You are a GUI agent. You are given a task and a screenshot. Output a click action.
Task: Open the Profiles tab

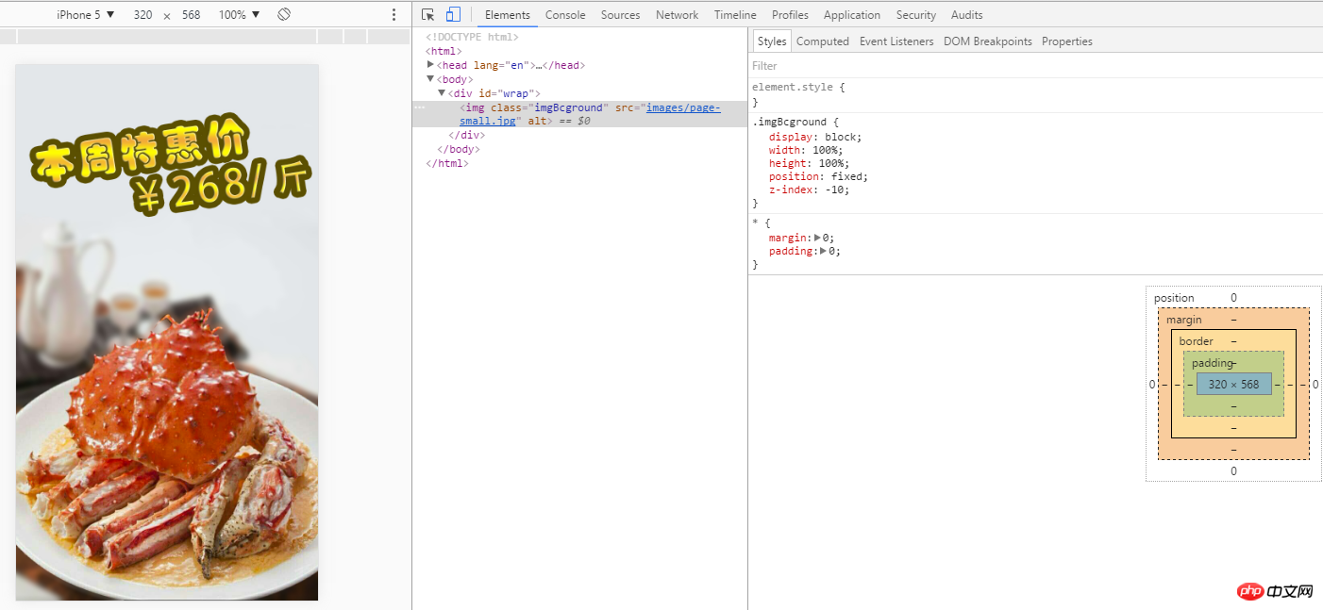790,15
